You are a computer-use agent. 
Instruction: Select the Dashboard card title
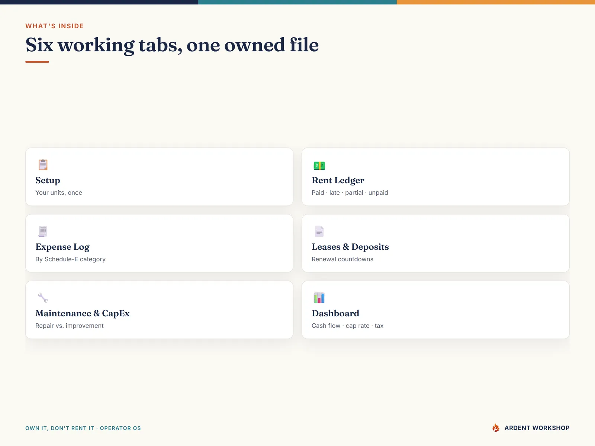[335, 313]
